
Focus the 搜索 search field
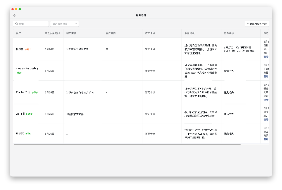click(x=31, y=24)
